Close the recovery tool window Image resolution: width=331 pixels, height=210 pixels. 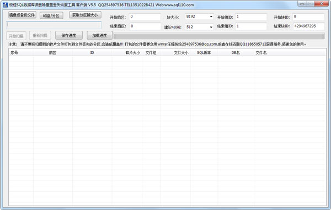[321, 4]
